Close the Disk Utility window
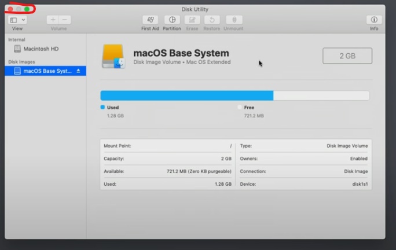396x250 pixels. [x=10, y=9]
